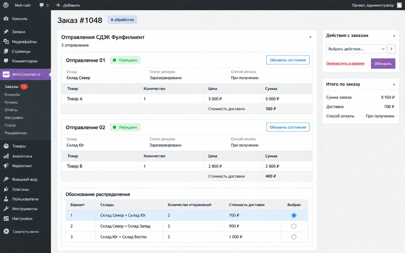Screen dimensions: 405x253
Task: Click Обновить состояние for Отправление 02
Action: (288, 127)
